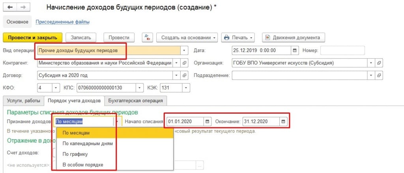
Task: Expand the КФО dropdown list
Action: pos(56,88)
